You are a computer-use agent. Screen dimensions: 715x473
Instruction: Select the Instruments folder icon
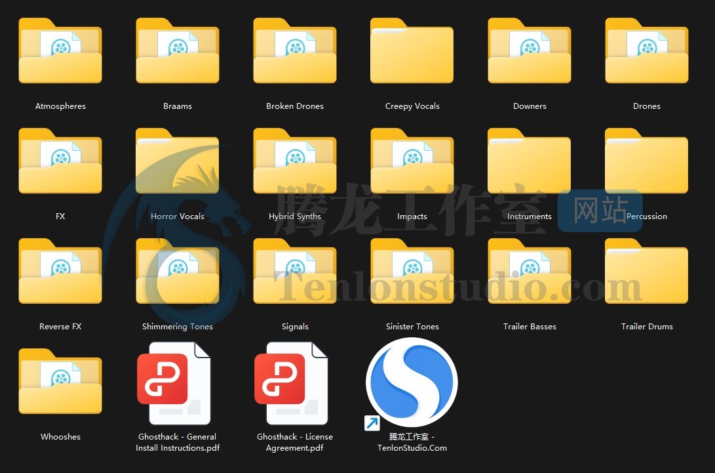[x=530, y=161]
